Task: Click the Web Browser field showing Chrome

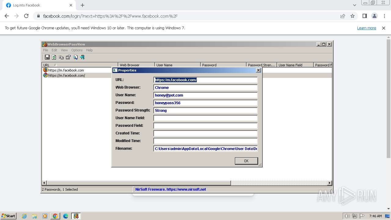Action: tap(206, 87)
